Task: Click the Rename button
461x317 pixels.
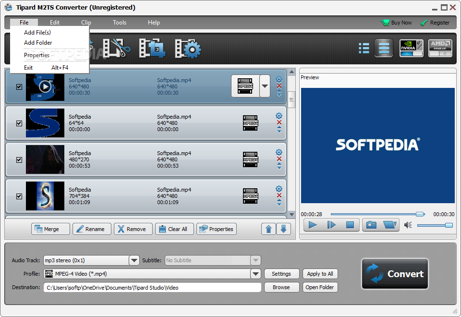Action: 92,229
